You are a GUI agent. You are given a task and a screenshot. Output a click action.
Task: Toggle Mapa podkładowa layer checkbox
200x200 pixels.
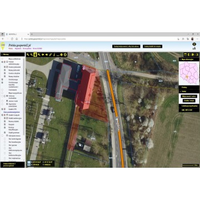coord(2,58)
